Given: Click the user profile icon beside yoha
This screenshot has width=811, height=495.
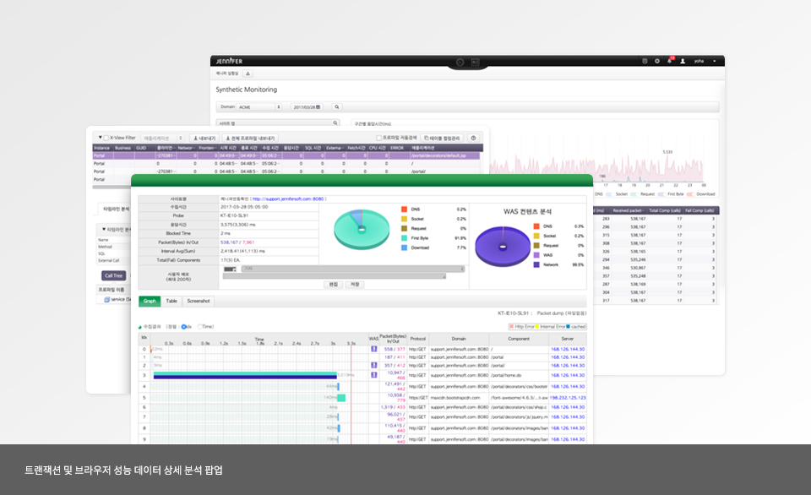Looking at the screenshot, I should [683, 61].
